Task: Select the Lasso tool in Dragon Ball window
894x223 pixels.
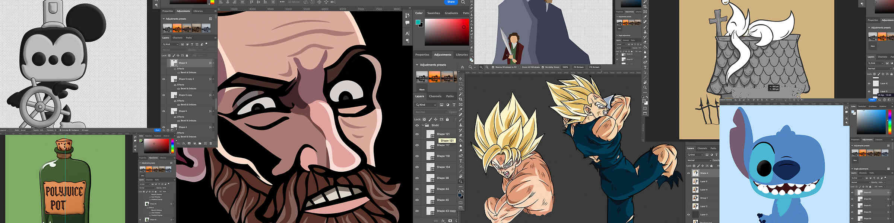Action: pyautogui.click(x=461, y=89)
